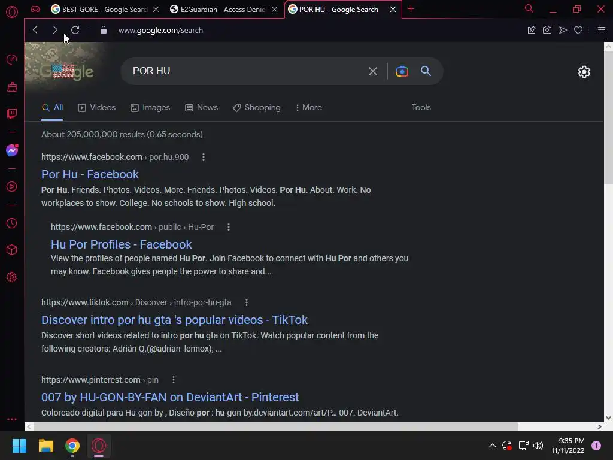Open Easy Setup sliders icon
Image resolution: width=613 pixels, height=460 pixels.
[x=601, y=30]
